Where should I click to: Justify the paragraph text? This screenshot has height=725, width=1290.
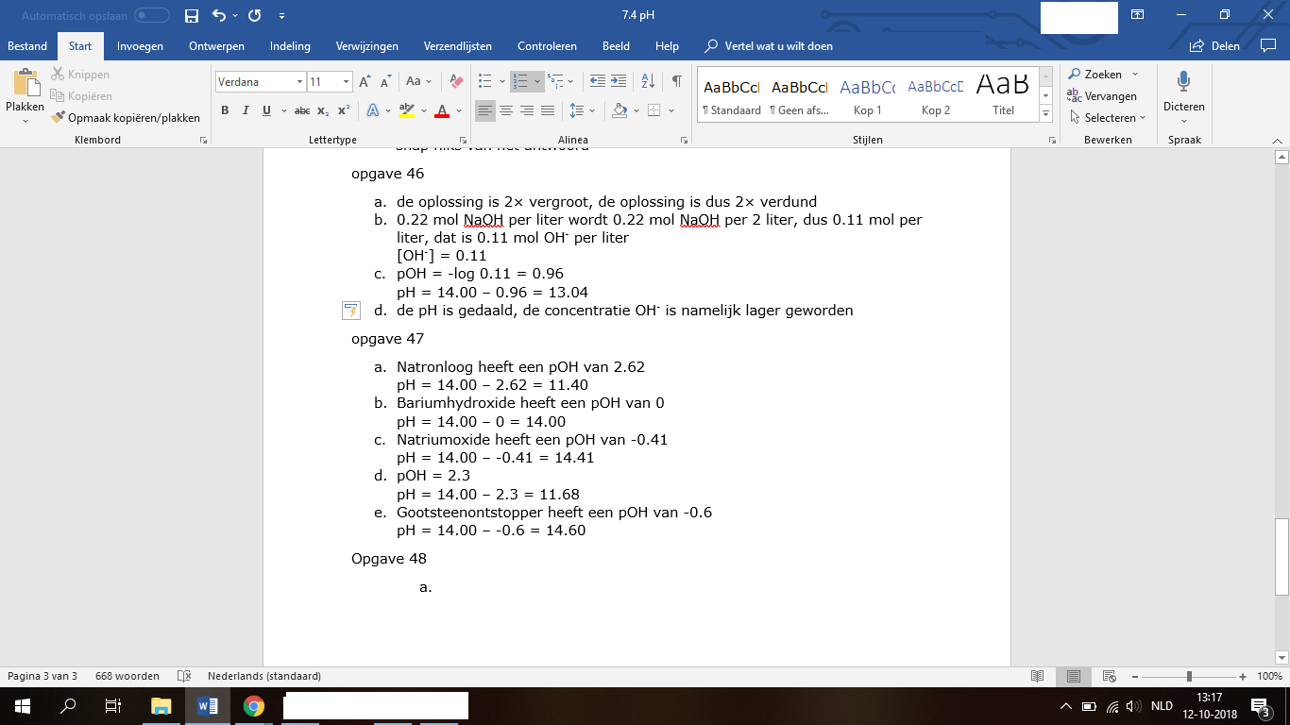[x=548, y=110]
